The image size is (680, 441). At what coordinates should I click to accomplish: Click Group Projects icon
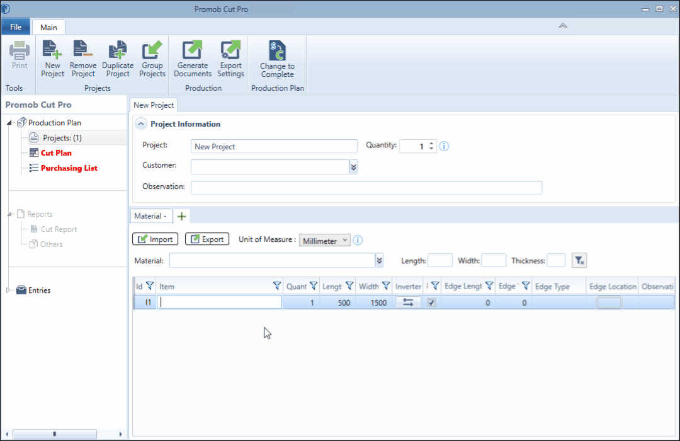152,50
